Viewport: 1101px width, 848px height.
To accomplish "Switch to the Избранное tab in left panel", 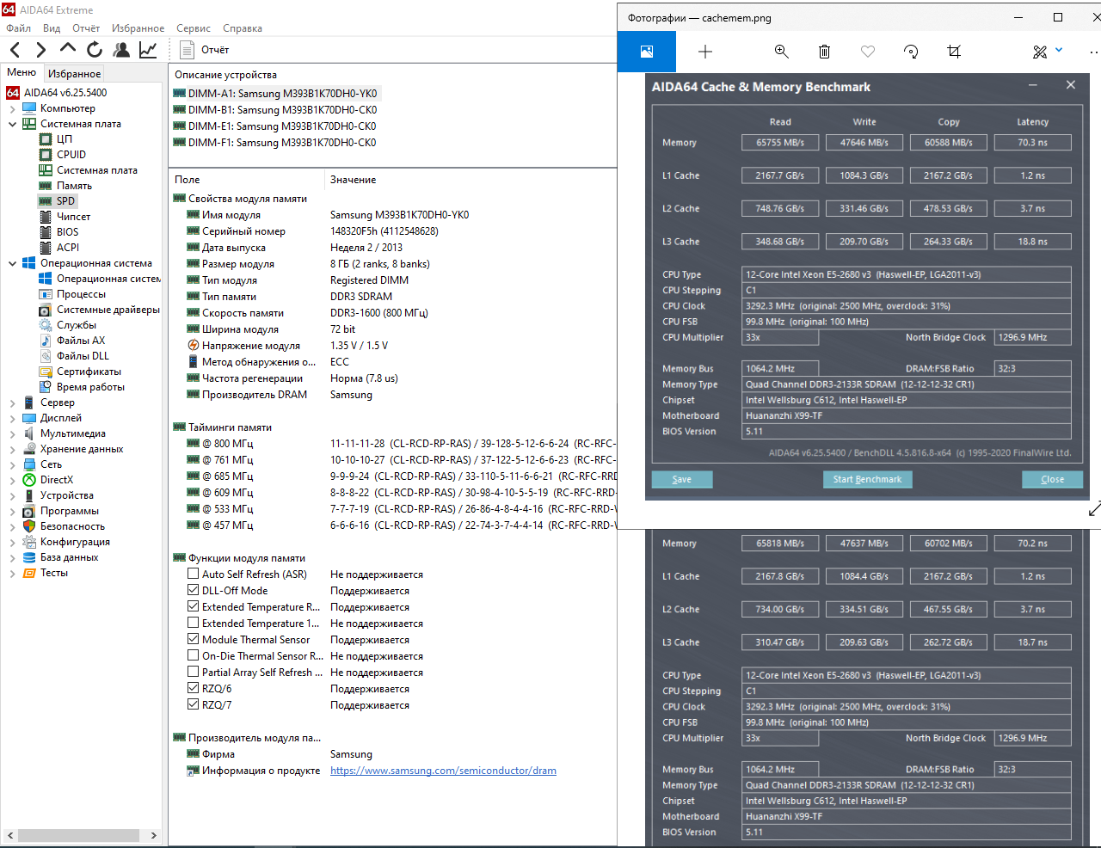I will point(74,74).
